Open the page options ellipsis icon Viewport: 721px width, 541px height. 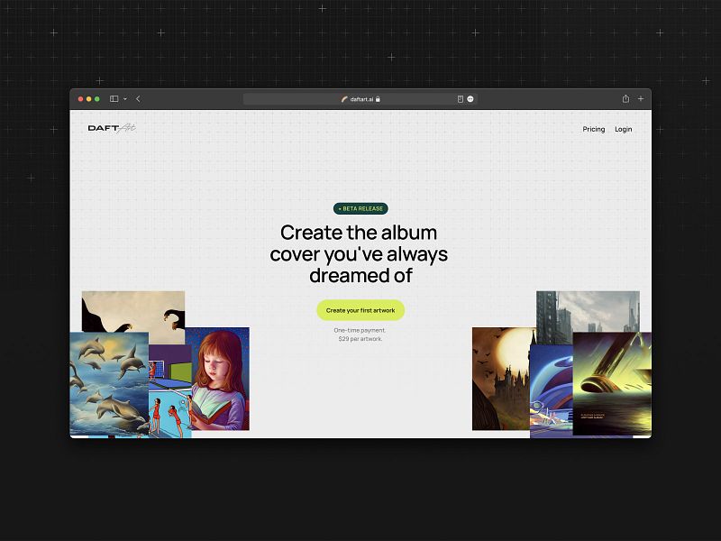tap(470, 99)
